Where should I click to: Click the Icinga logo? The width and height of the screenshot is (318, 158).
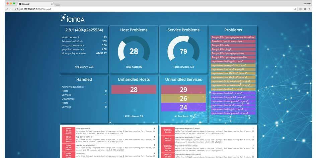pyautogui.click(x=72, y=18)
